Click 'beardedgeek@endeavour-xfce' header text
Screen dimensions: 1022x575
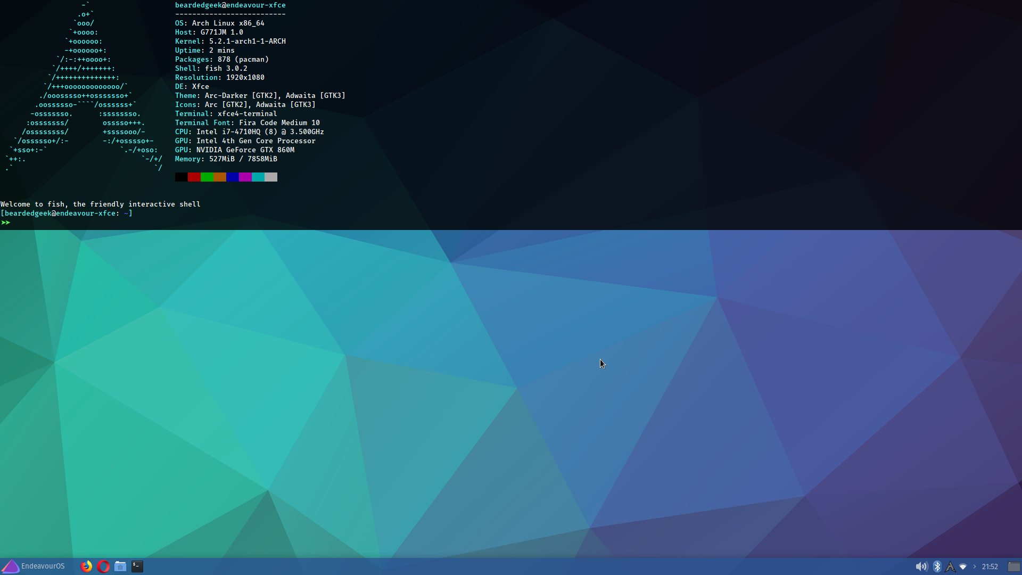pos(230,5)
